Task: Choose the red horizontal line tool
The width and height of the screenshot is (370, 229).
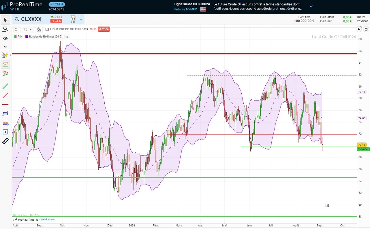Action: 5,104
